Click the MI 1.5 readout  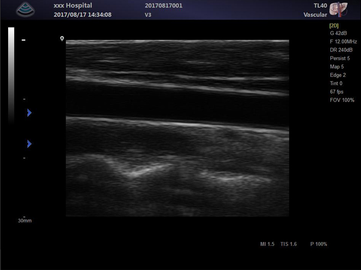pyautogui.click(x=267, y=244)
